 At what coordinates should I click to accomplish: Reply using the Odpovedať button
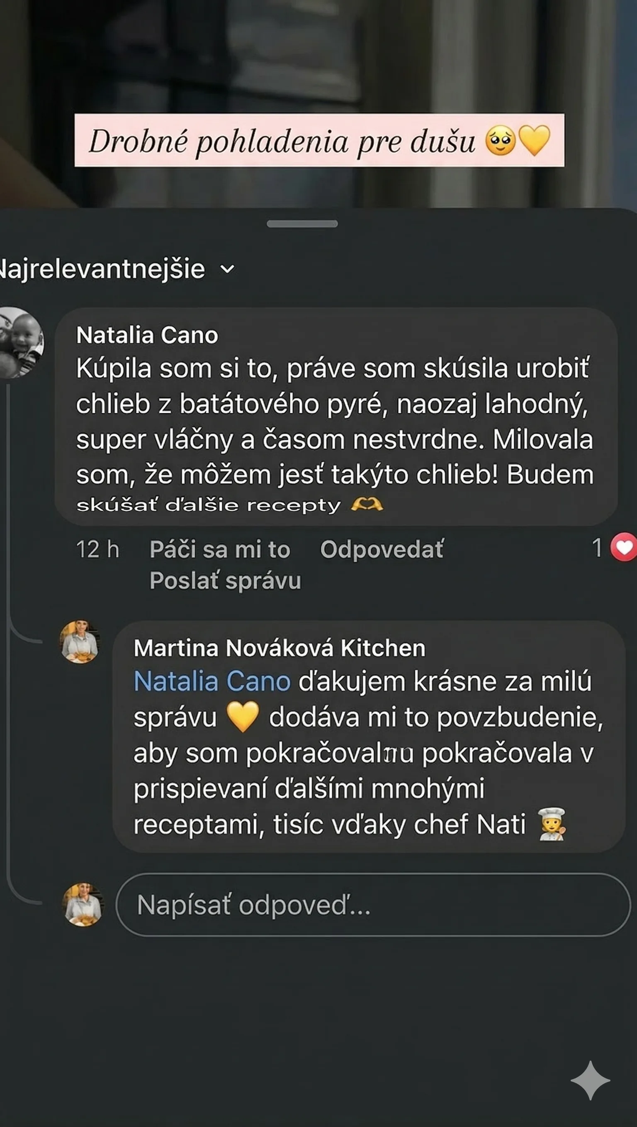[382, 549]
